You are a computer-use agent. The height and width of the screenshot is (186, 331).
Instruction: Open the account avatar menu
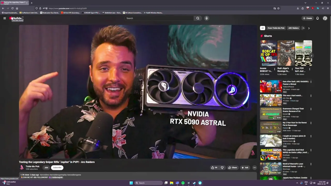tap(325, 18)
